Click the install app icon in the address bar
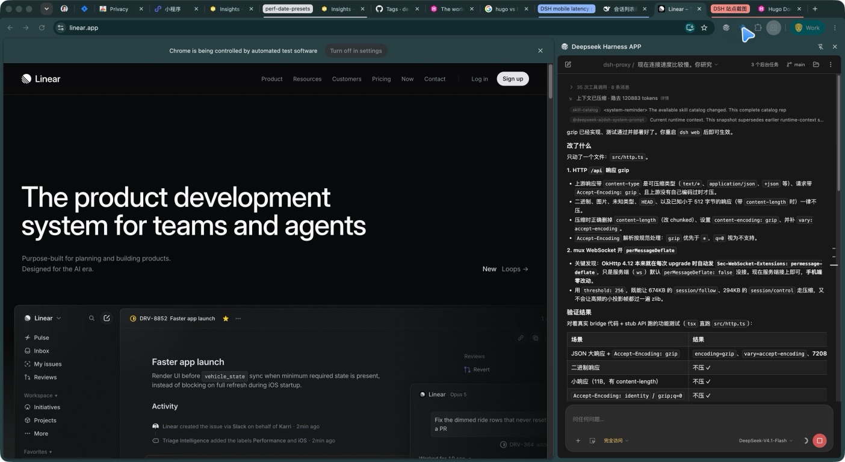The height and width of the screenshot is (462, 845). tap(690, 28)
